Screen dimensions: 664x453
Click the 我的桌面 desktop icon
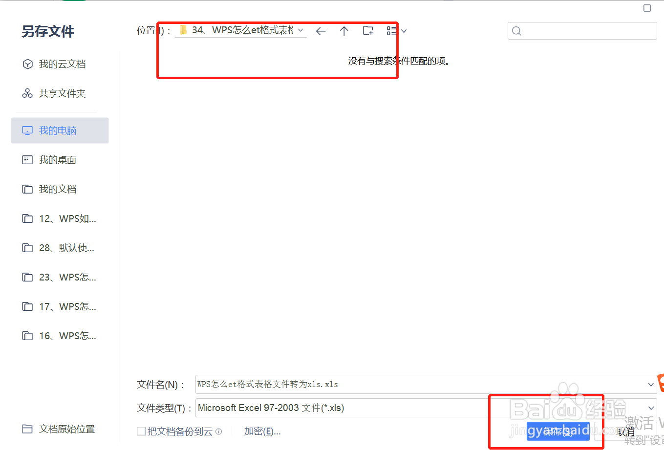coord(27,160)
